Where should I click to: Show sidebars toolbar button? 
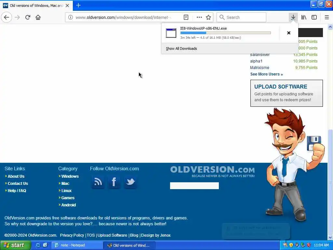314,17
